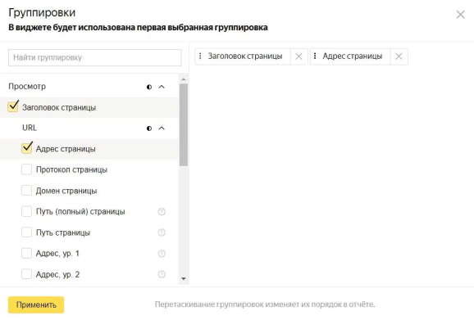Screen dimensions: 474x320
Task: Open help for Адрес, ур. 2
Action: 162,274
